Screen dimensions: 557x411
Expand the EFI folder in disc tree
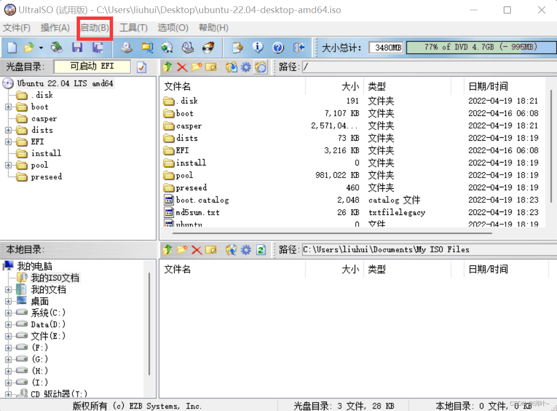[8, 142]
